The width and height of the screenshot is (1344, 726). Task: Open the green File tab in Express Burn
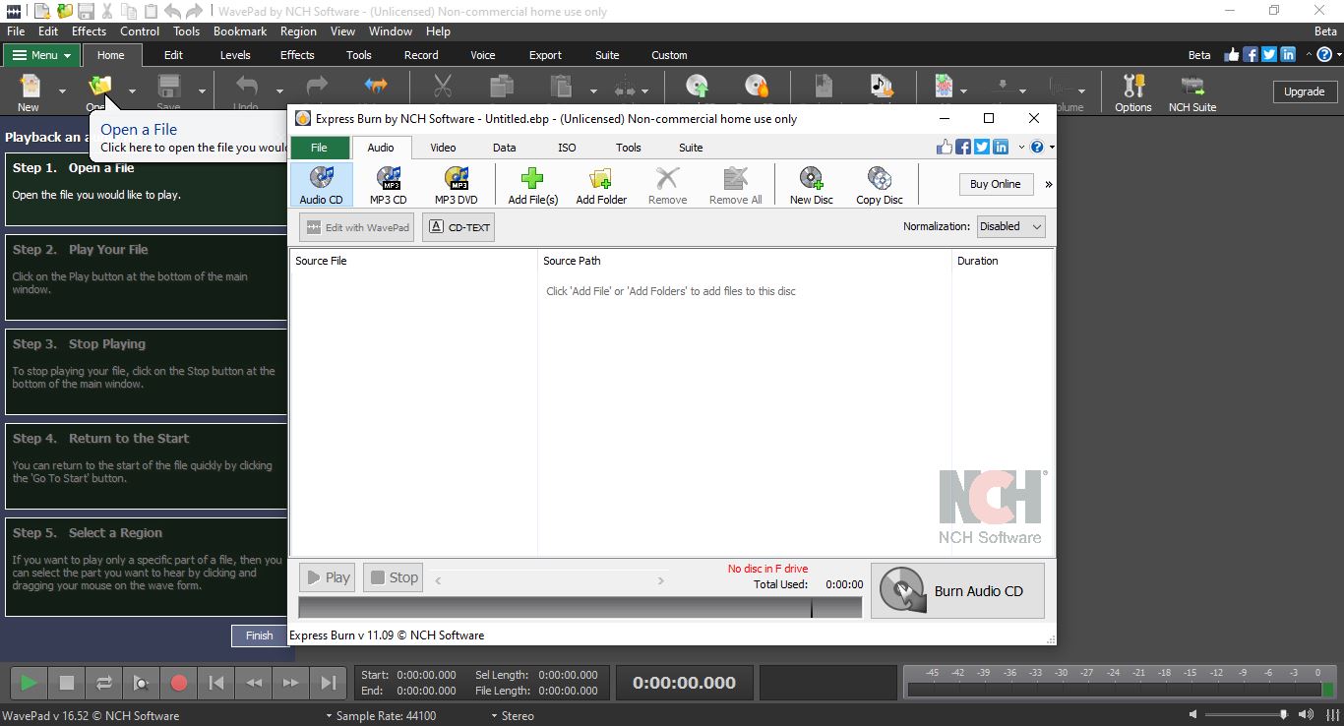(319, 148)
